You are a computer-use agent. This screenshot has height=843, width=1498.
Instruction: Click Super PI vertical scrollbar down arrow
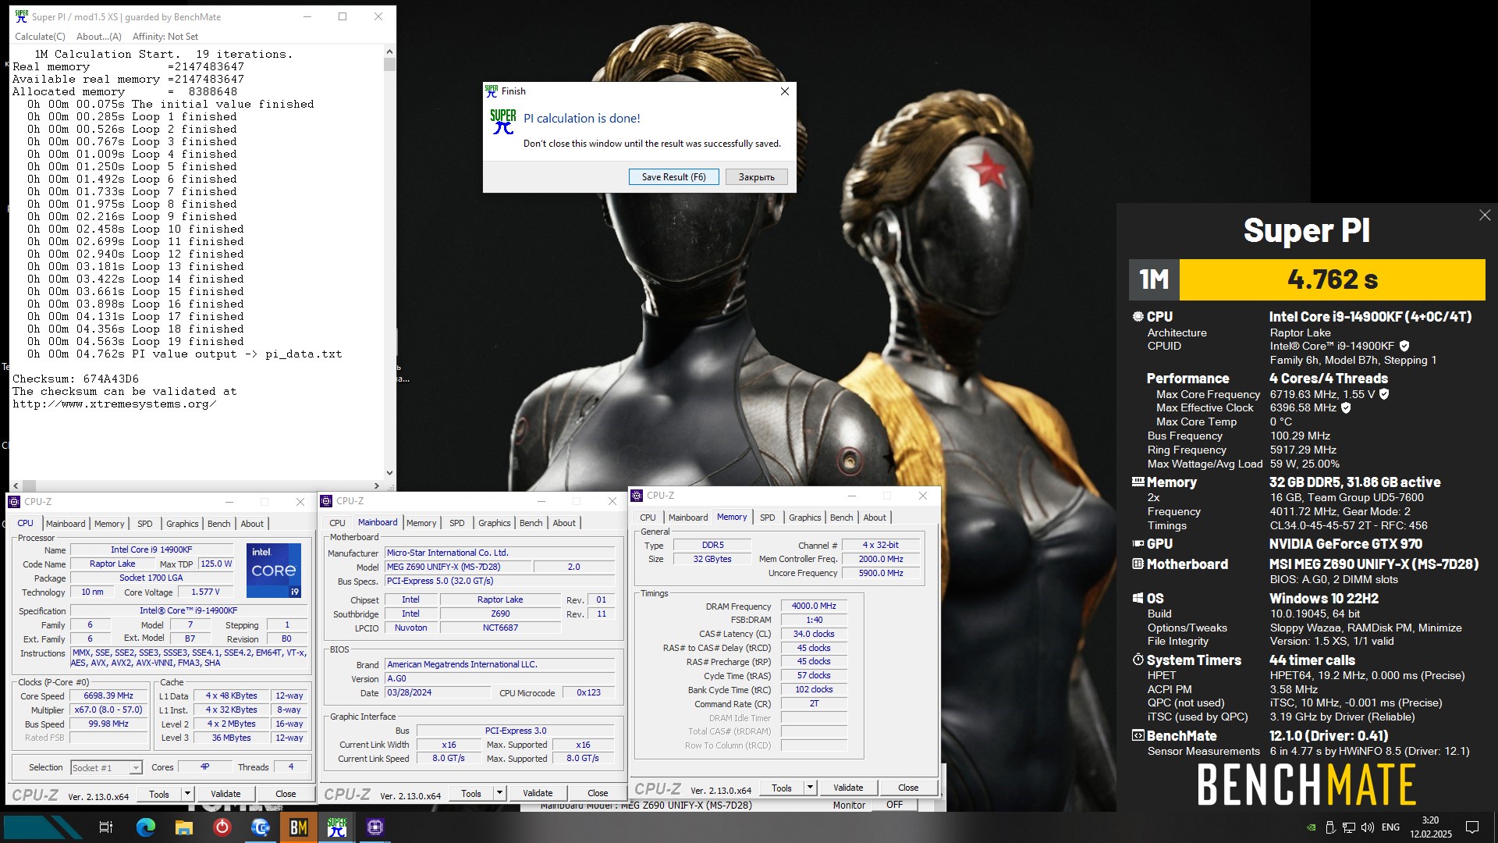point(389,473)
